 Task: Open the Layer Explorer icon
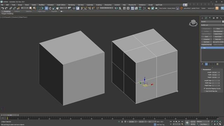point(128,8)
